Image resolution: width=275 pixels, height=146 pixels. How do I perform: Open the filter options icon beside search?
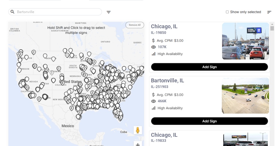click(109, 12)
